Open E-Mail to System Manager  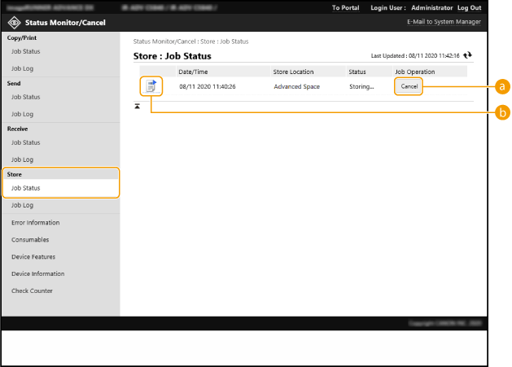pos(444,22)
